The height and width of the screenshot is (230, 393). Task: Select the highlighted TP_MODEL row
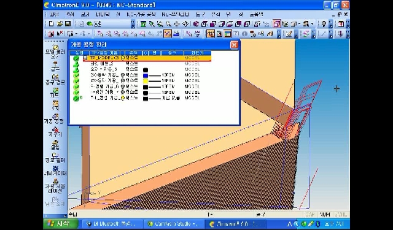coord(147,58)
